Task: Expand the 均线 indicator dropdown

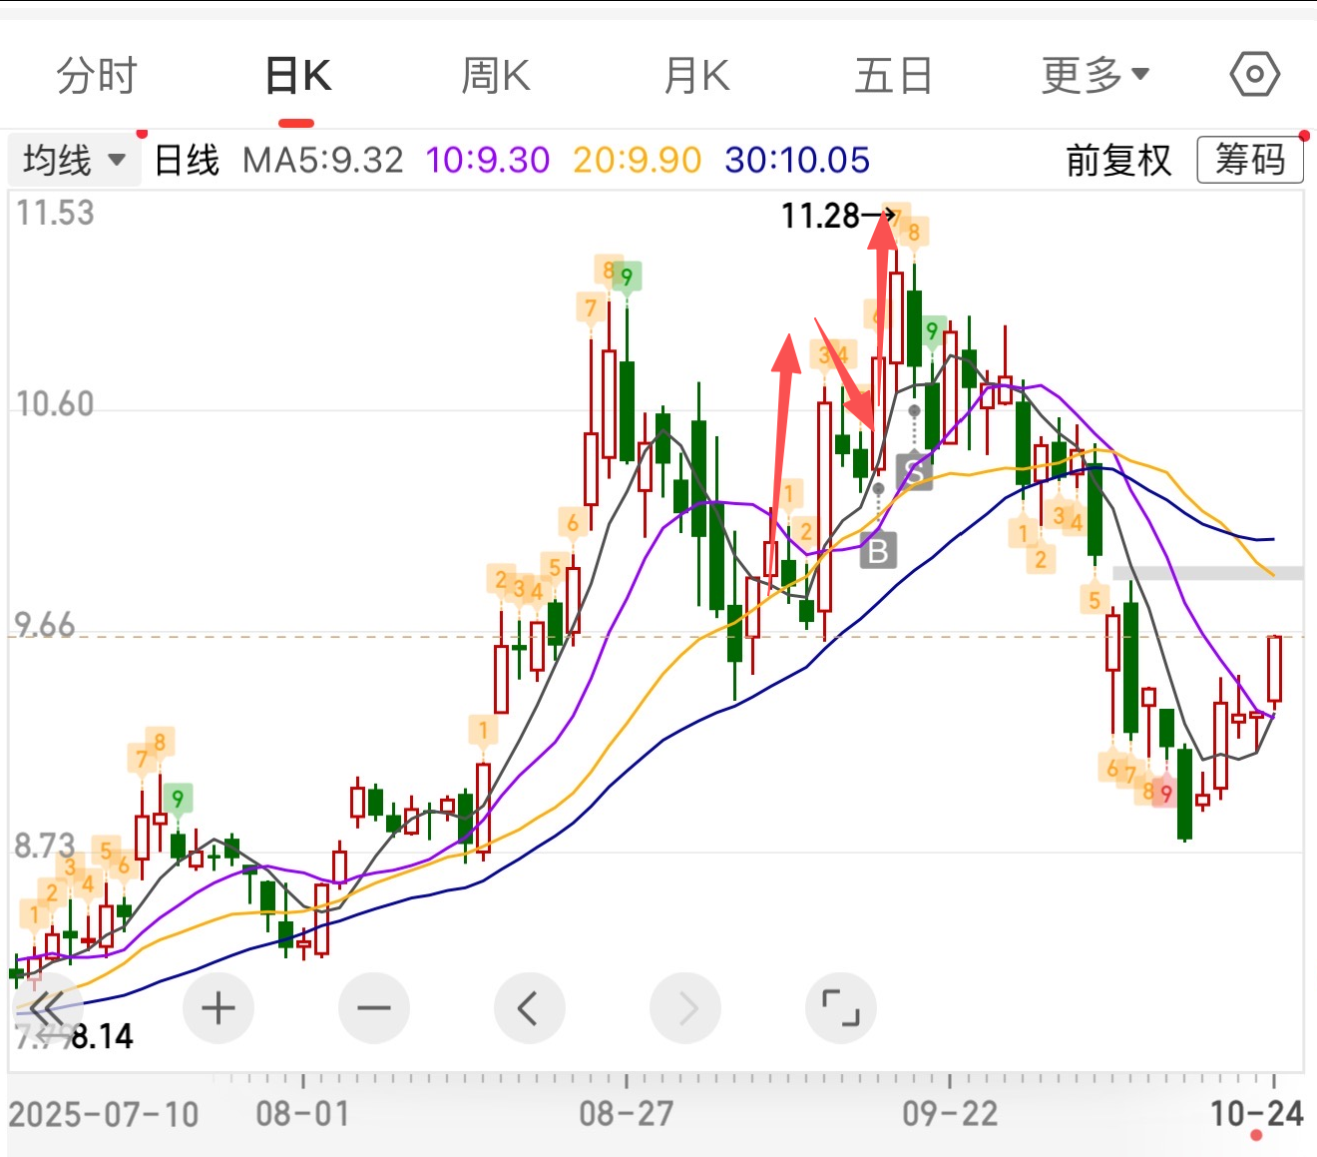Action: [74, 161]
